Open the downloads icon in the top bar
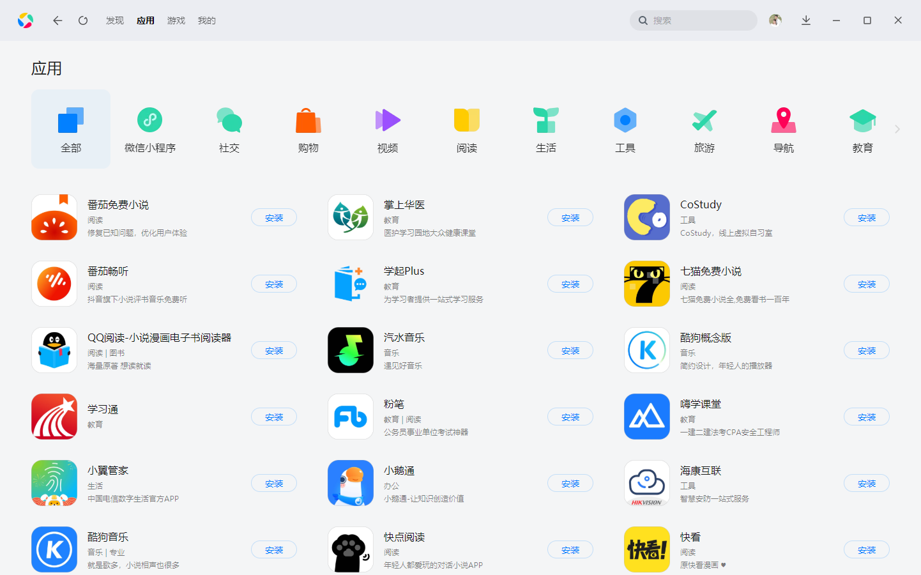This screenshot has height=575, width=921. point(806,20)
